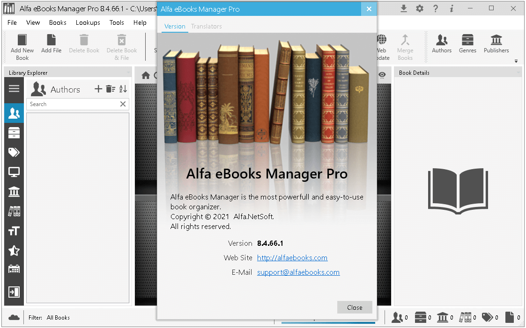Toggle the eye visibility icon
The width and height of the screenshot is (526, 328).
pos(382,75)
